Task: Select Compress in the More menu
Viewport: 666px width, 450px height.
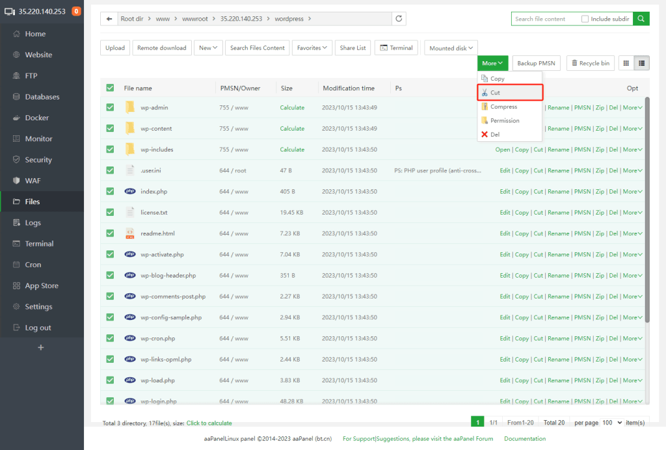Action: click(x=503, y=107)
